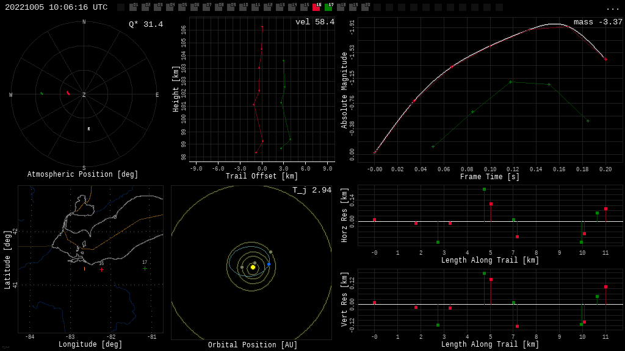Select station box 03 in top strip
The image size is (625, 351).
coord(157,7)
